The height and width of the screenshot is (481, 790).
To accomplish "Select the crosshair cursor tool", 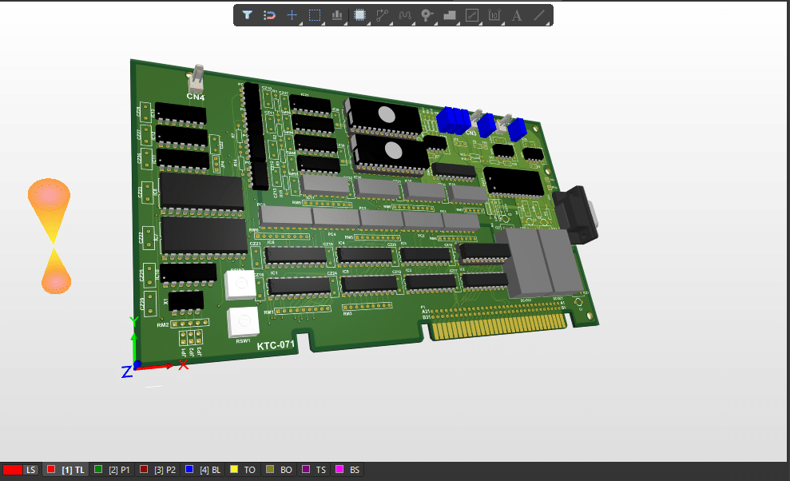I will (x=292, y=14).
